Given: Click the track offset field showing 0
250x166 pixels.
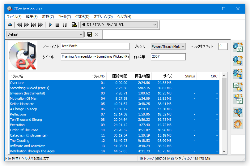Looking at the screenshot, I should click(x=223, y=46).
